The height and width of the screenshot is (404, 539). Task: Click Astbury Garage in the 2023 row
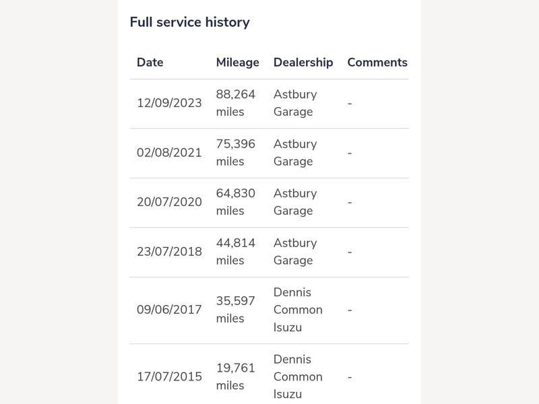(x=295, y=103)
